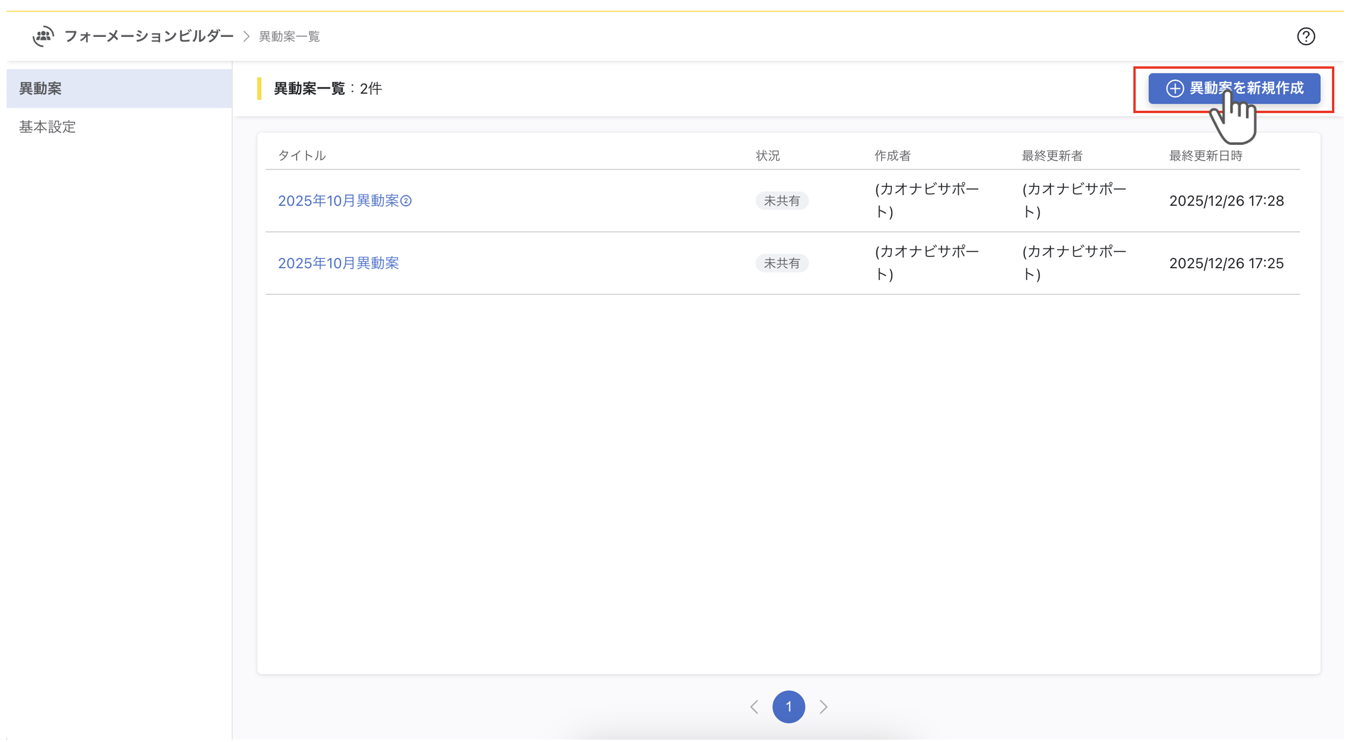This screenshot has height=742, width=1346.
Task: Open 2025年10月異動案 link
Action: [x=338, y=264]
